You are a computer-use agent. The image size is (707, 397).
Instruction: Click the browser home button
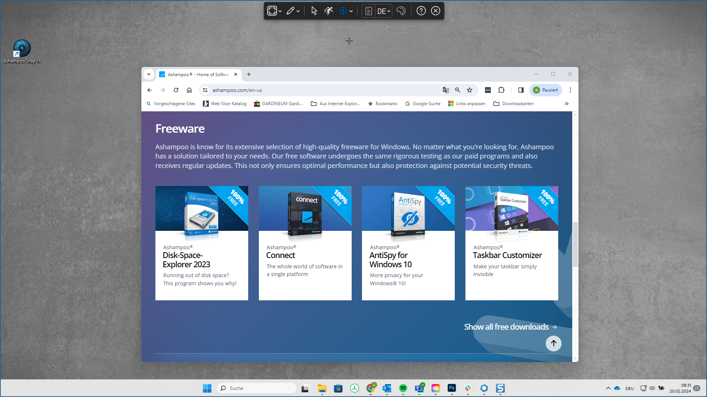click(x=189, y=90)
